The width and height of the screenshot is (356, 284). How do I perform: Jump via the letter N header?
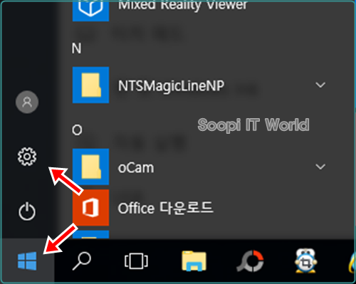(x=76, y=48)
